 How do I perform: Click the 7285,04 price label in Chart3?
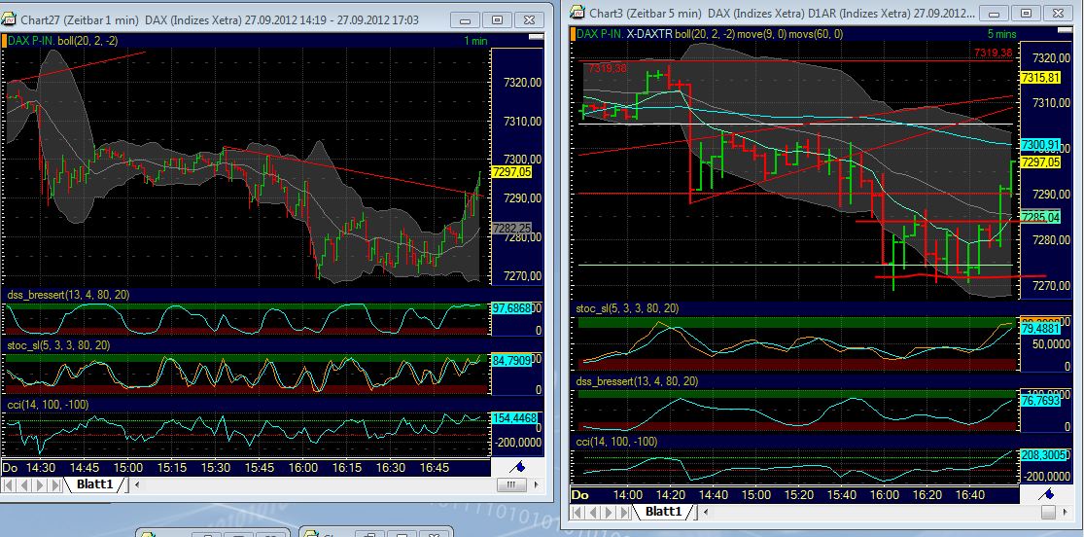1040,217
